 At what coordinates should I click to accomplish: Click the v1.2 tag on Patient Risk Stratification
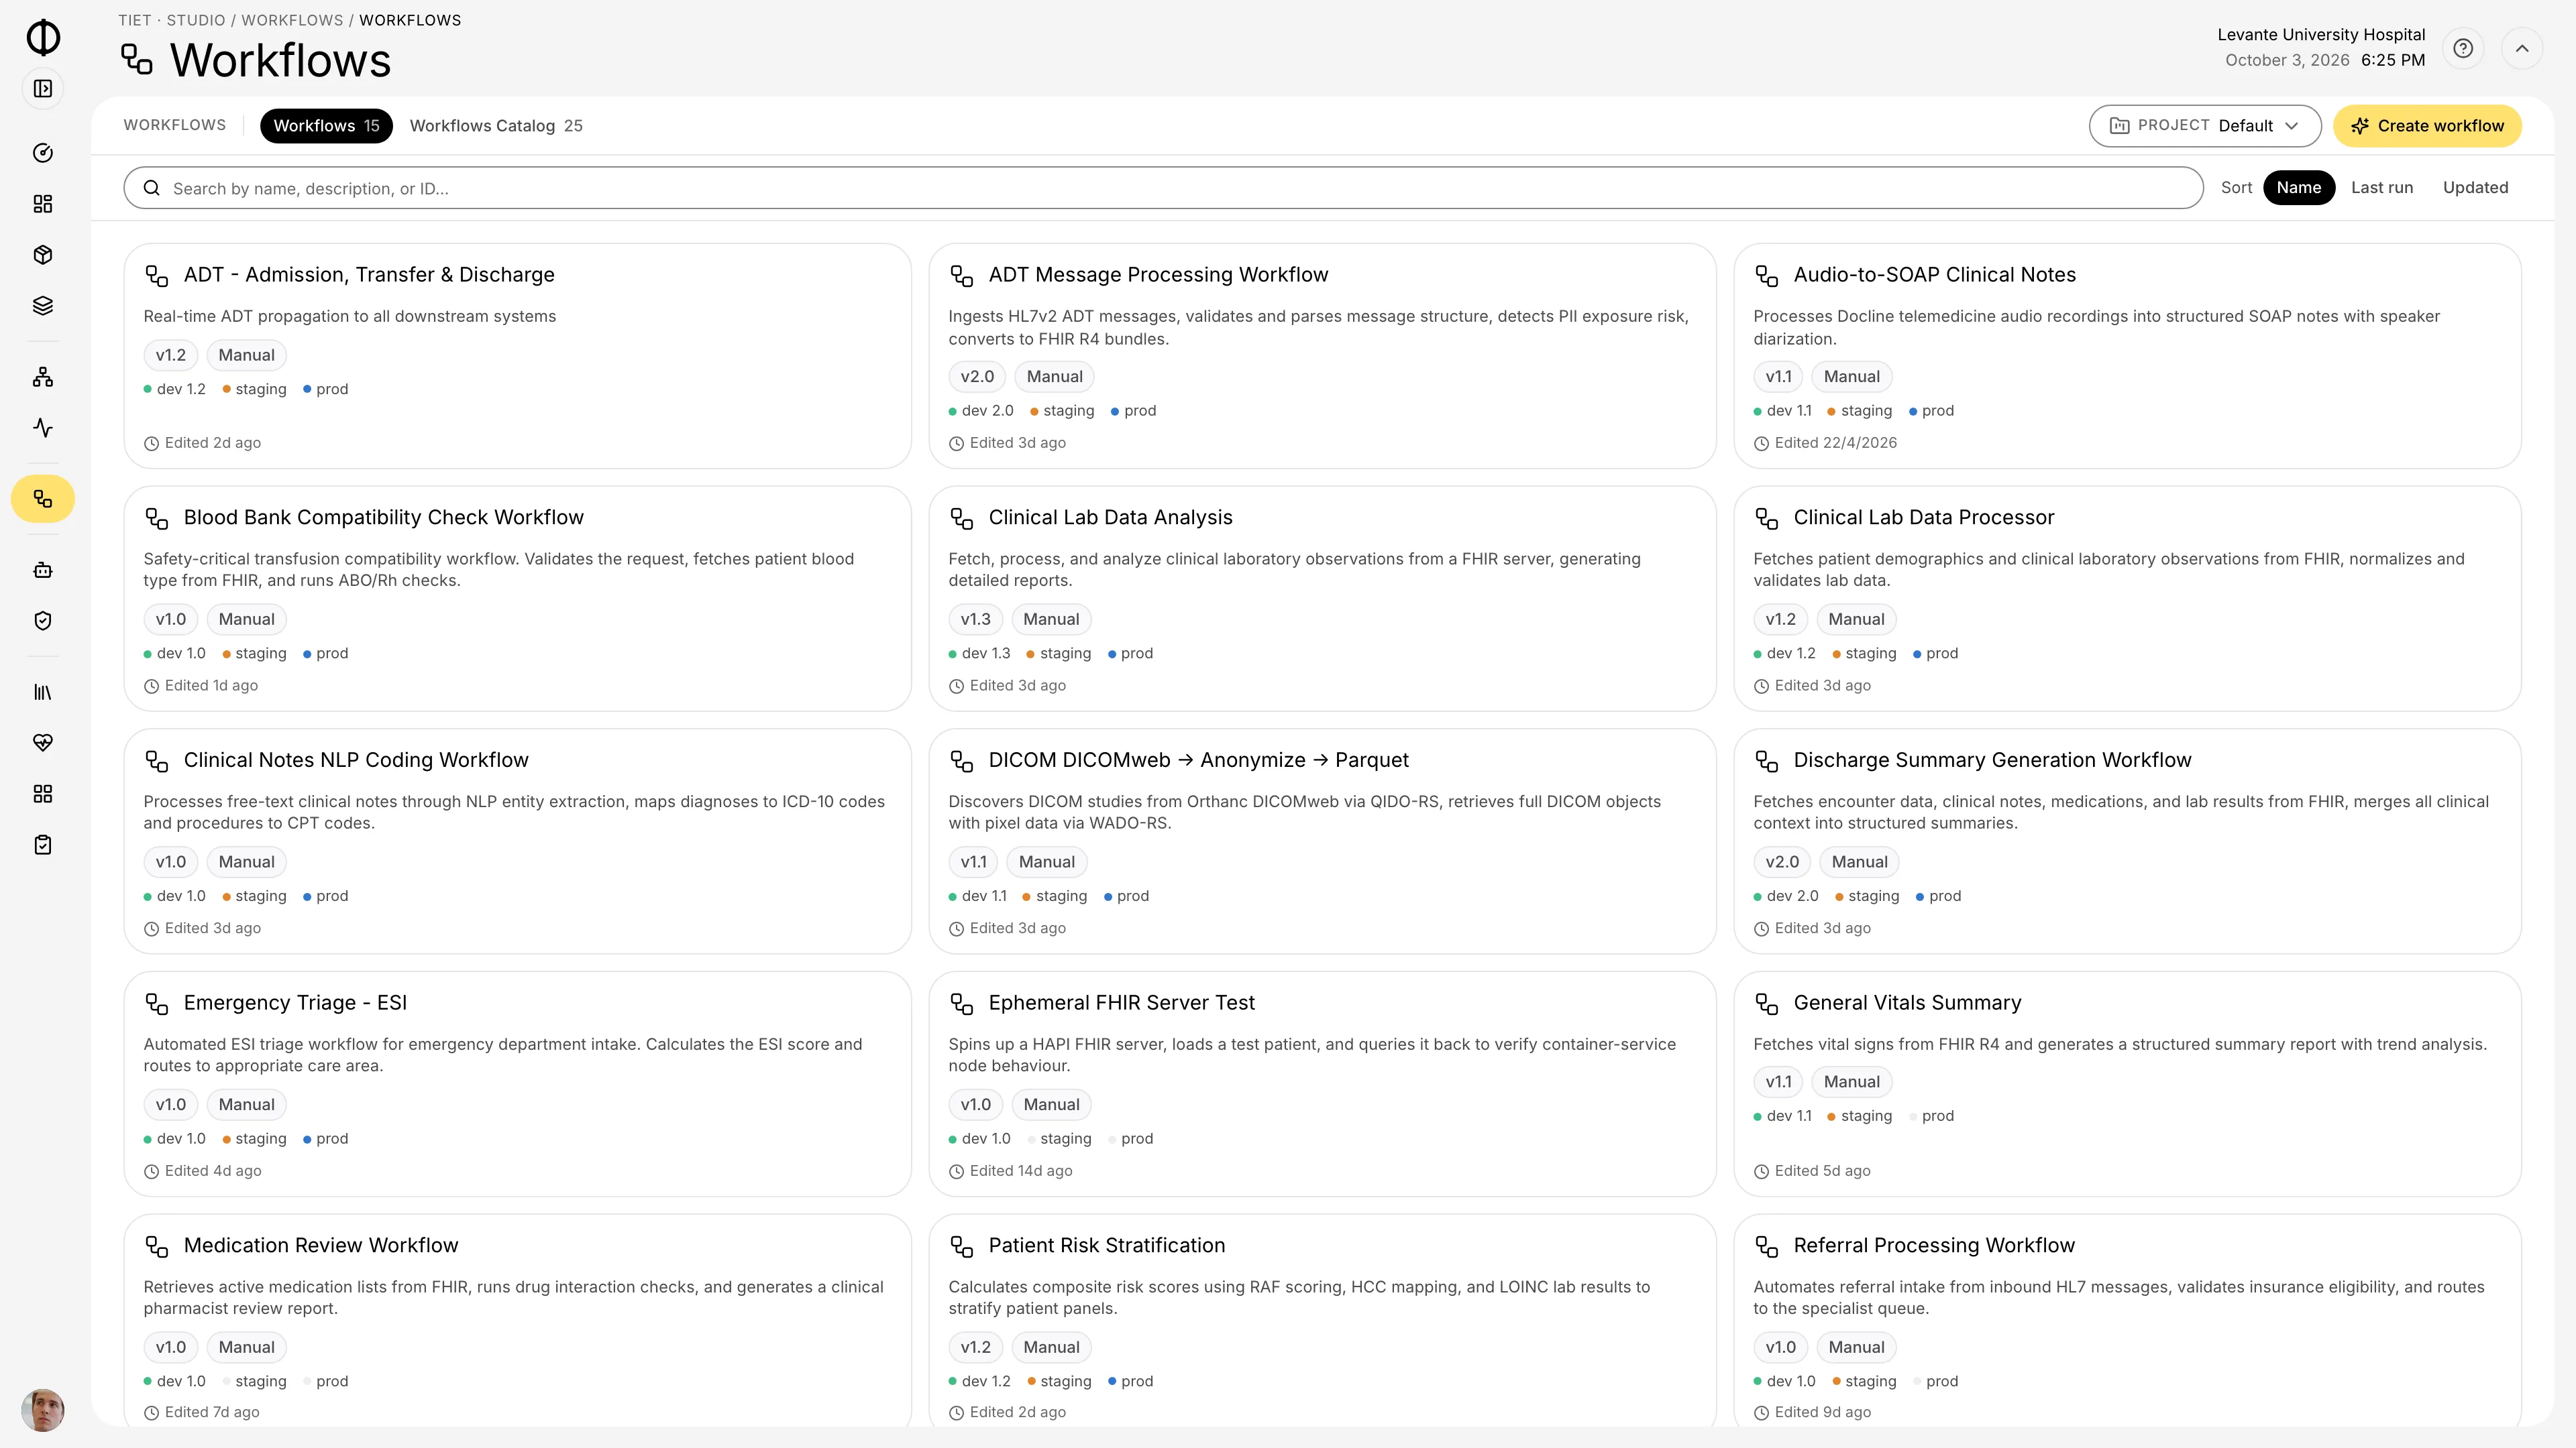click(976, 1347)
